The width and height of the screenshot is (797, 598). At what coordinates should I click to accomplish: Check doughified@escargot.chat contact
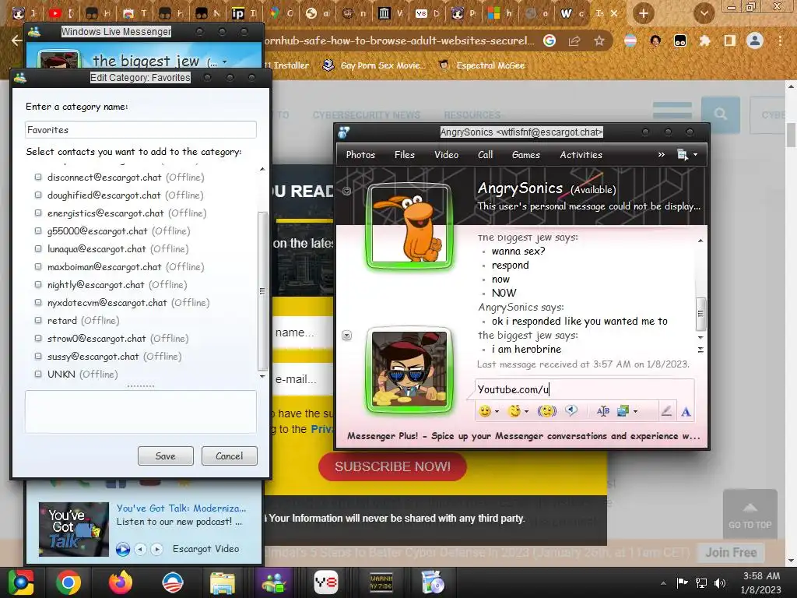pos(38,195)
